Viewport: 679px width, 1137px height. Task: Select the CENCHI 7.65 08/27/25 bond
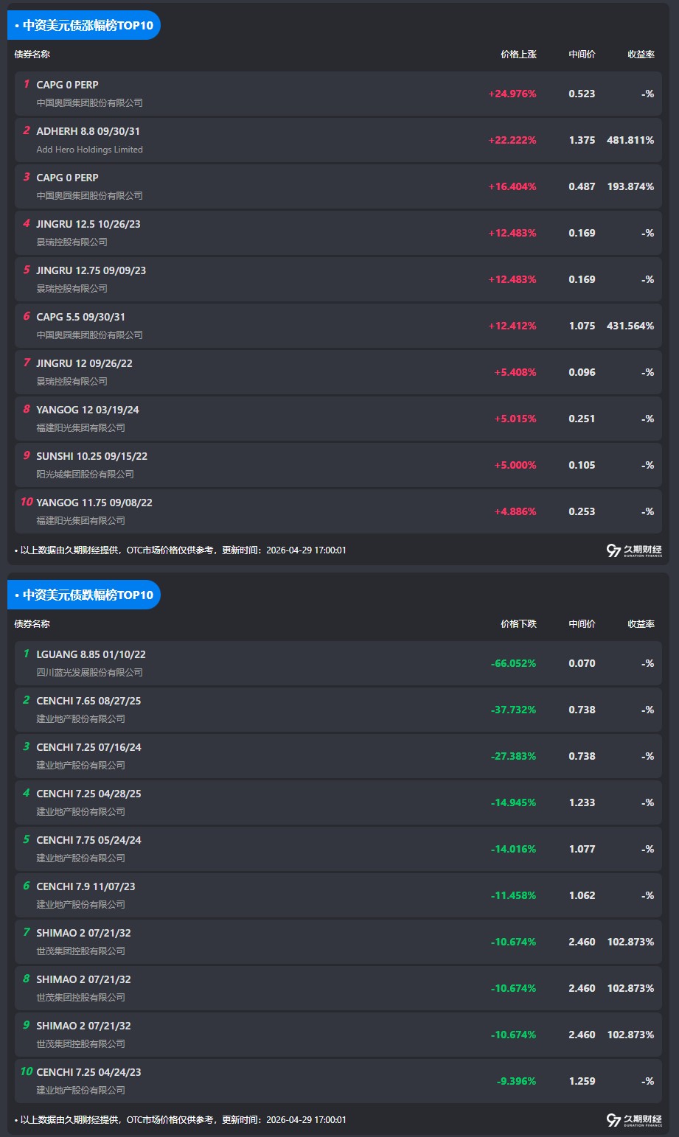88,702
